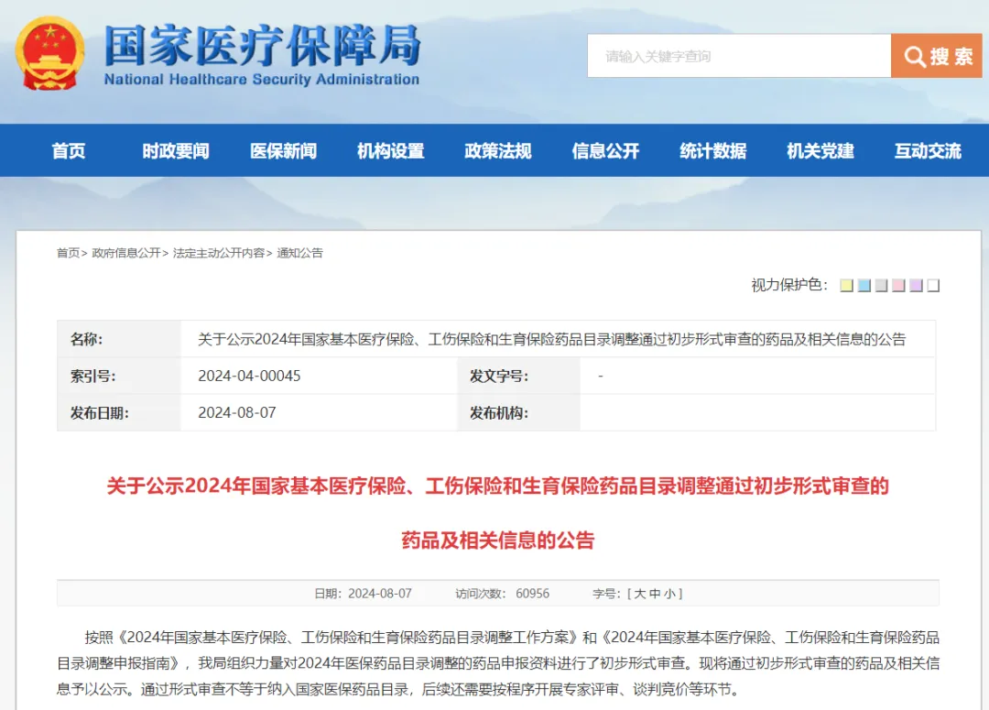Screen dimensions: 989x710
Task: Open the 统计数据 menu item
Action: pyautogui.click(x=712, y=151)
